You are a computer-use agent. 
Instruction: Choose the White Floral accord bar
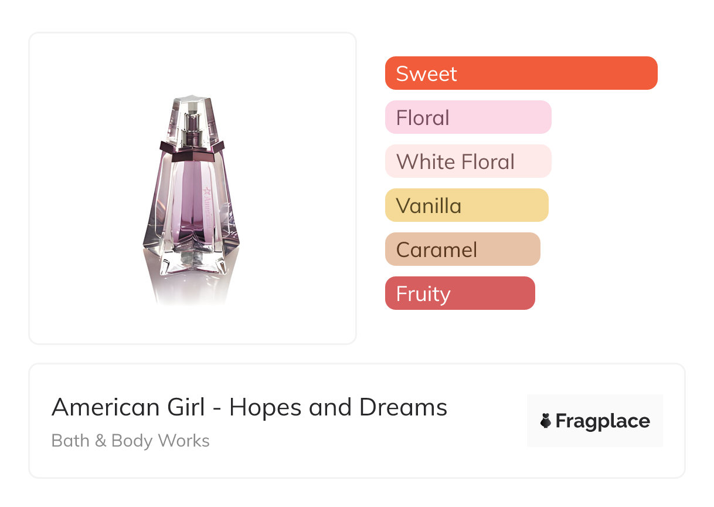(x=468, y=161)
